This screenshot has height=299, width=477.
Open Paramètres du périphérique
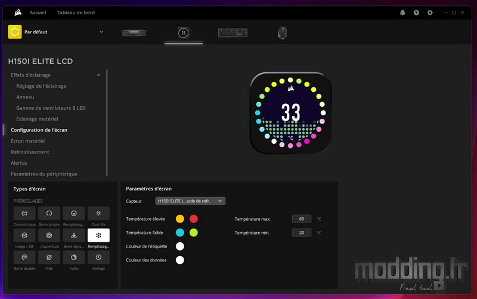[x=44, y=174]
